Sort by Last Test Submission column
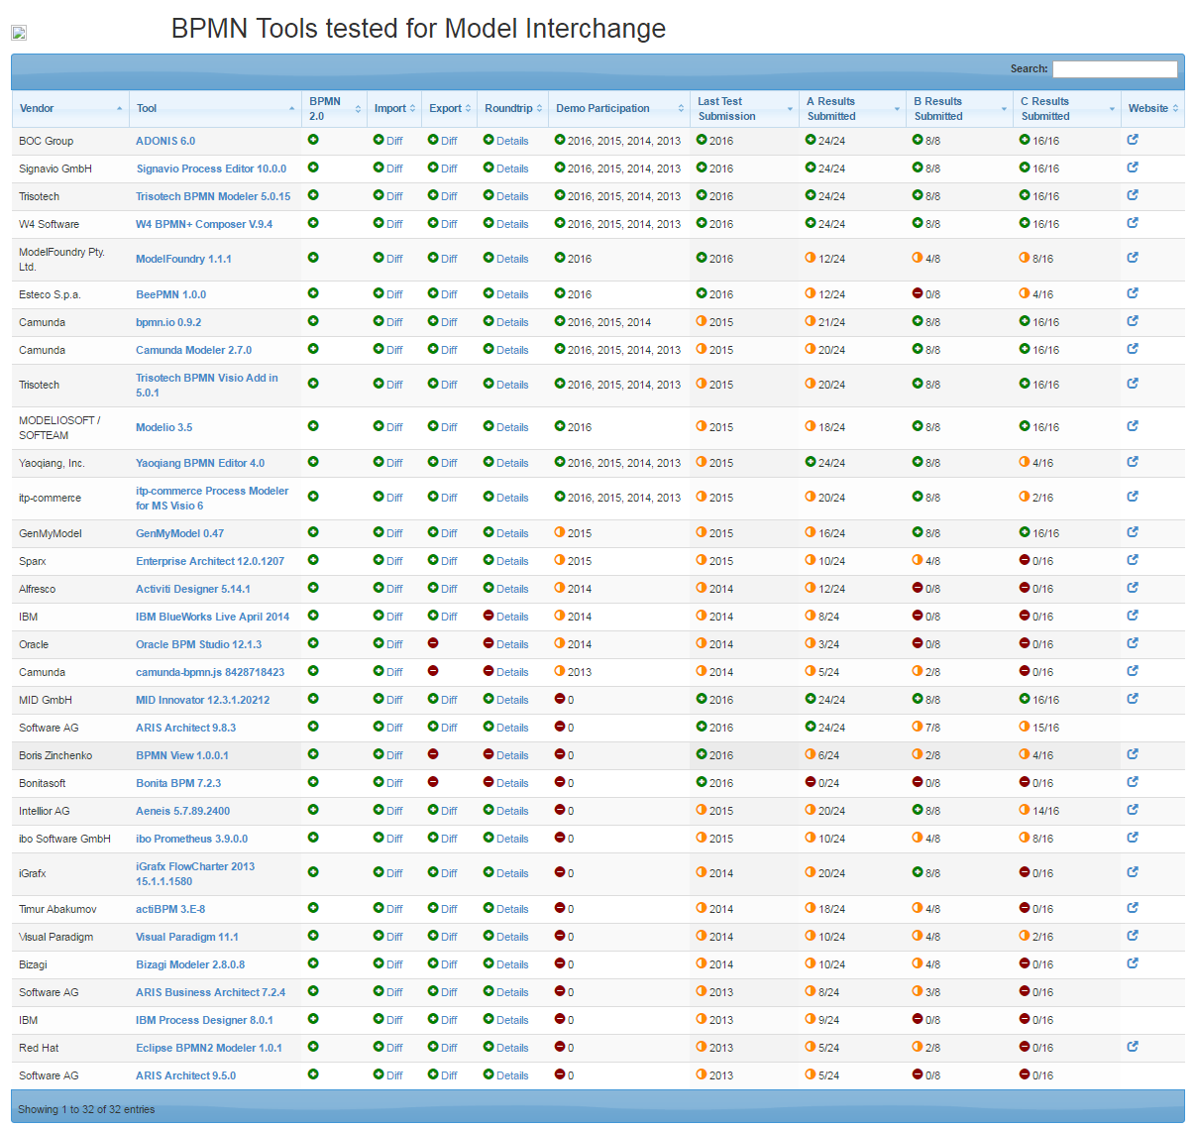Image resolution: width=1196 pixels, height=1129 pixels. point(745,109)
